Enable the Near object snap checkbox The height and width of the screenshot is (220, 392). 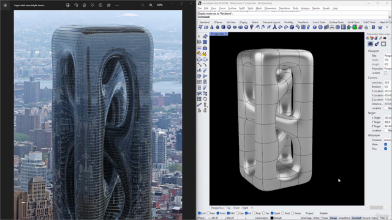pyautogui.click(x=208, y=213)
